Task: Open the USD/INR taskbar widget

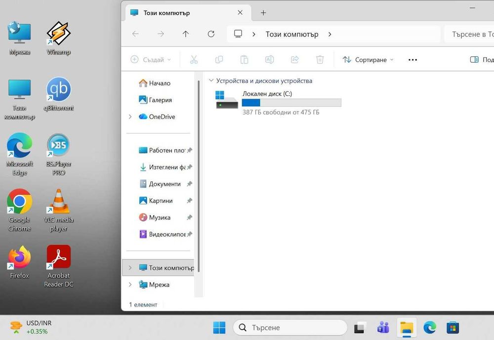Action: (x=31, y=327)
